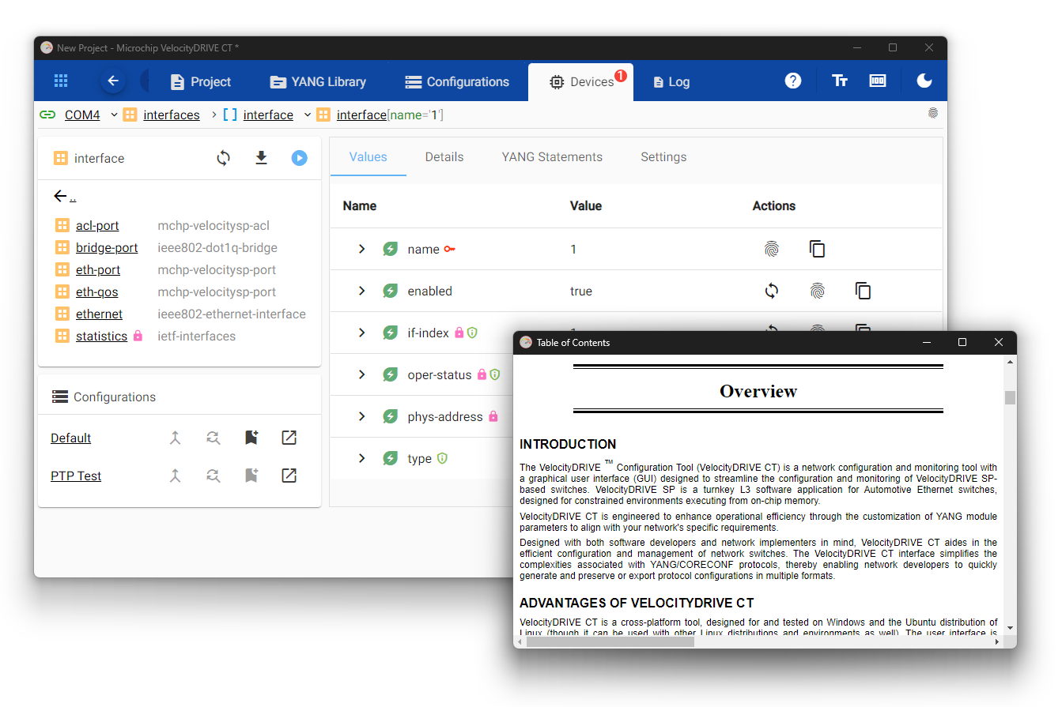Open the apps grid menu icon
1062x707 pixels.
[x=61, y=81]
